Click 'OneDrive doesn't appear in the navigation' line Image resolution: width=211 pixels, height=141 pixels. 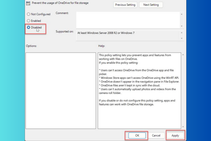click(139, 81)
